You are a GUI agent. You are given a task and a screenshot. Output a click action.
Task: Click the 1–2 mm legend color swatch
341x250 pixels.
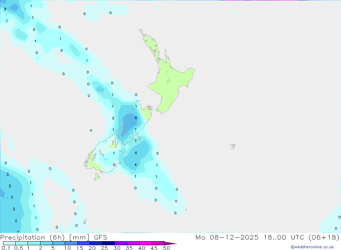pyautogui.click(x=34, y=243)
